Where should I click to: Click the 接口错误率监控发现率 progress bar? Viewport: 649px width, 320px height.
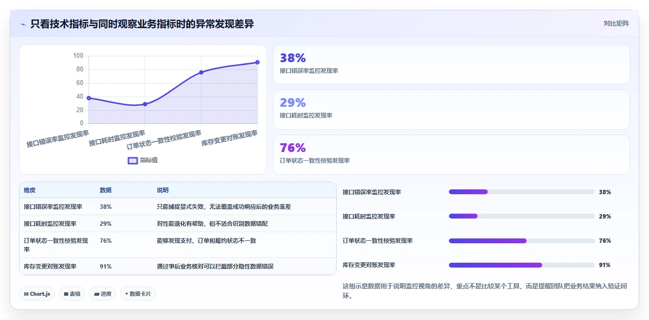[522, 192]
